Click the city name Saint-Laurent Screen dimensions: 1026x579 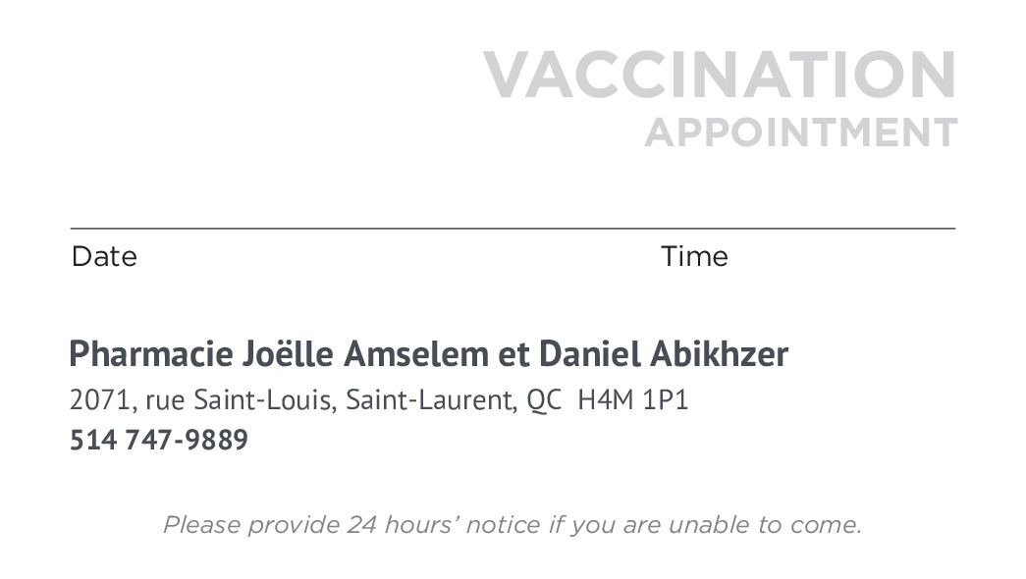point(430,400)
